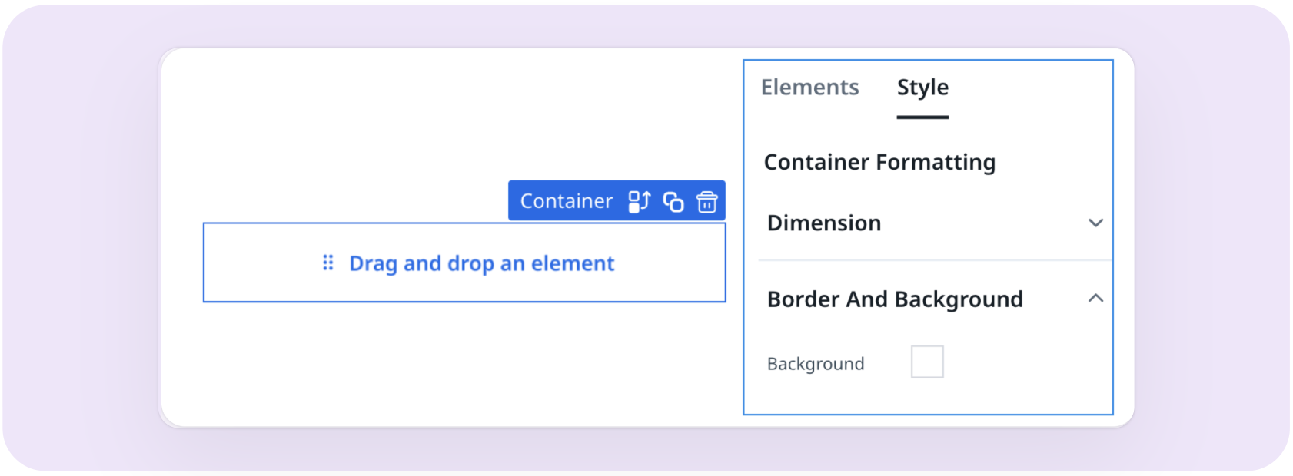The image size is (1293, 476).
Task: Click the drag handle dots beside the placeholder text
Action: tap(327, 263)
